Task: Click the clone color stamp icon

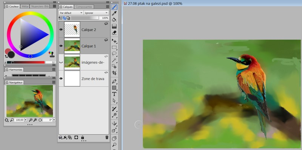Action: click(51, 54)
